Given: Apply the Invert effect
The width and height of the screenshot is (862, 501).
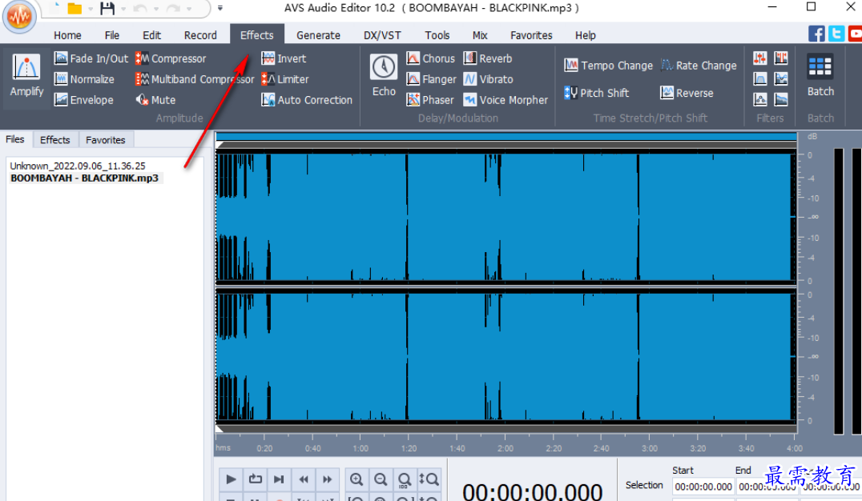Looking at the screenshot, I should point(284,58).
